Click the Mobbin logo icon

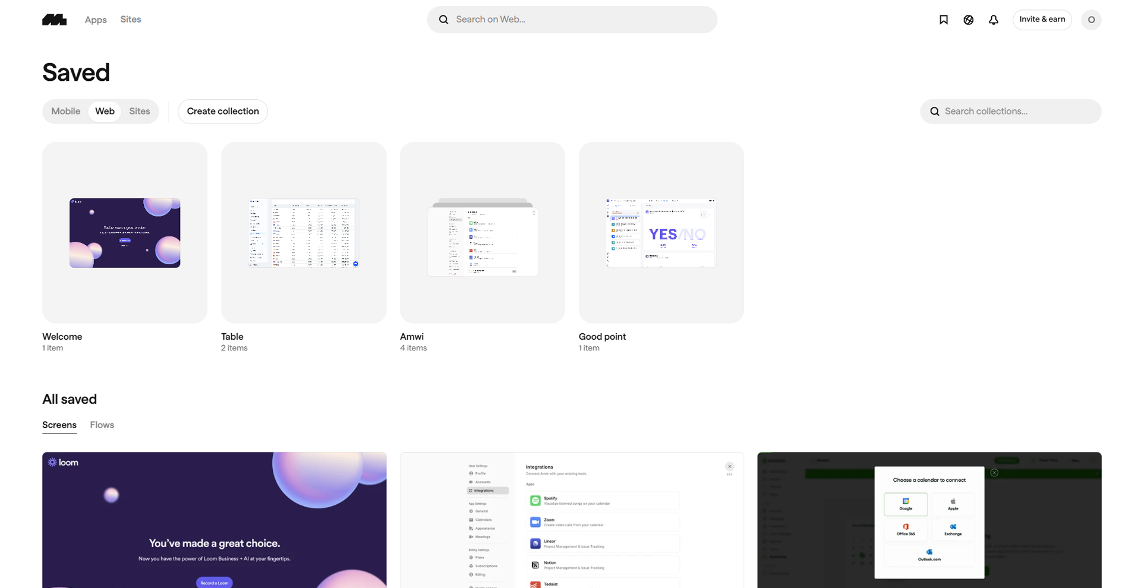point(54,20)
